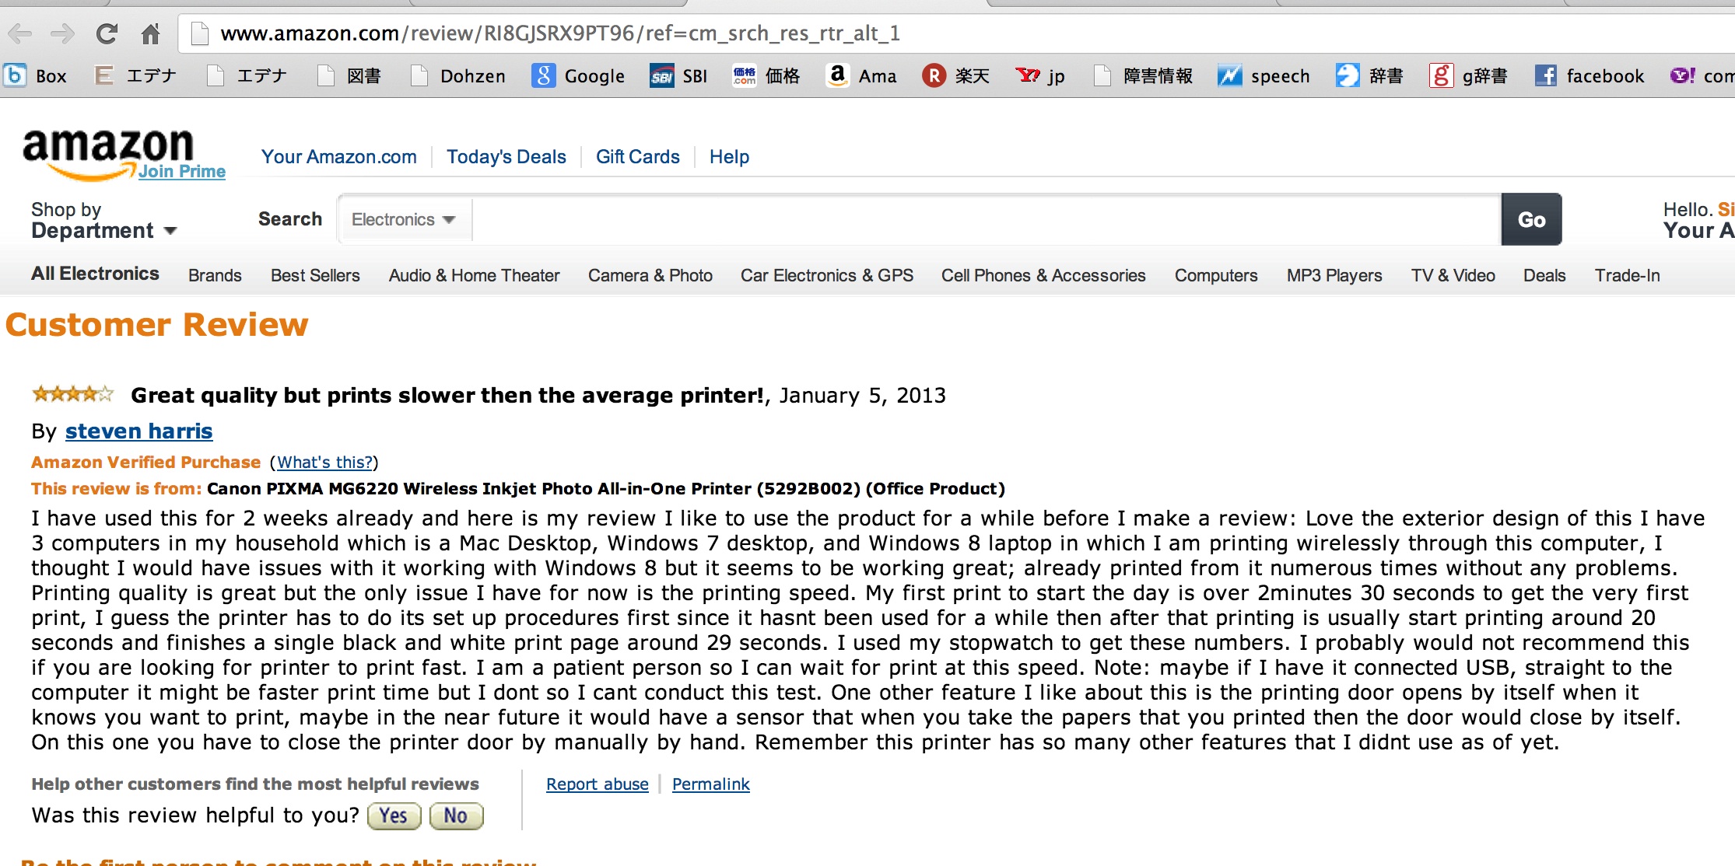Open the Ama Amazon bookmark
This screenshot has width=1735, height=866.
pos(861,75)
